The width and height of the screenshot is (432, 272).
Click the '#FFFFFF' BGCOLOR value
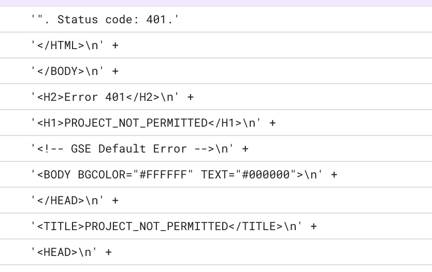click(x=163, y=175)
